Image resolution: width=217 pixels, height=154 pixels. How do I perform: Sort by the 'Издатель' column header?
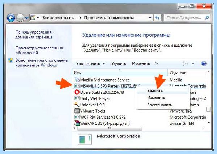(187, 72)
